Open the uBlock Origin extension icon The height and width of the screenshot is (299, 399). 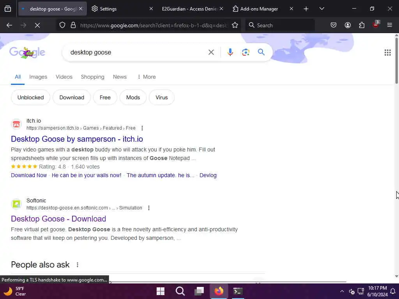tap(376, 25)
